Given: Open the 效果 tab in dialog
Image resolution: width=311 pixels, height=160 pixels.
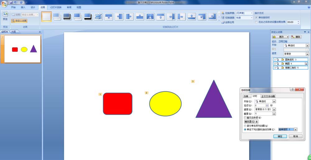Looking at the screenshot, I should 246,96.
